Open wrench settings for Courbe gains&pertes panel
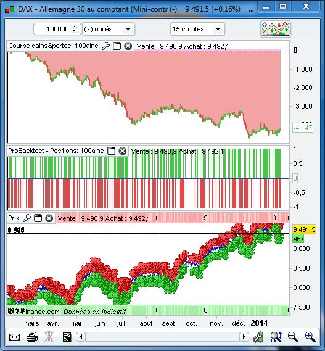Screen dimensions: 325x351 click(x=105, y=46)
